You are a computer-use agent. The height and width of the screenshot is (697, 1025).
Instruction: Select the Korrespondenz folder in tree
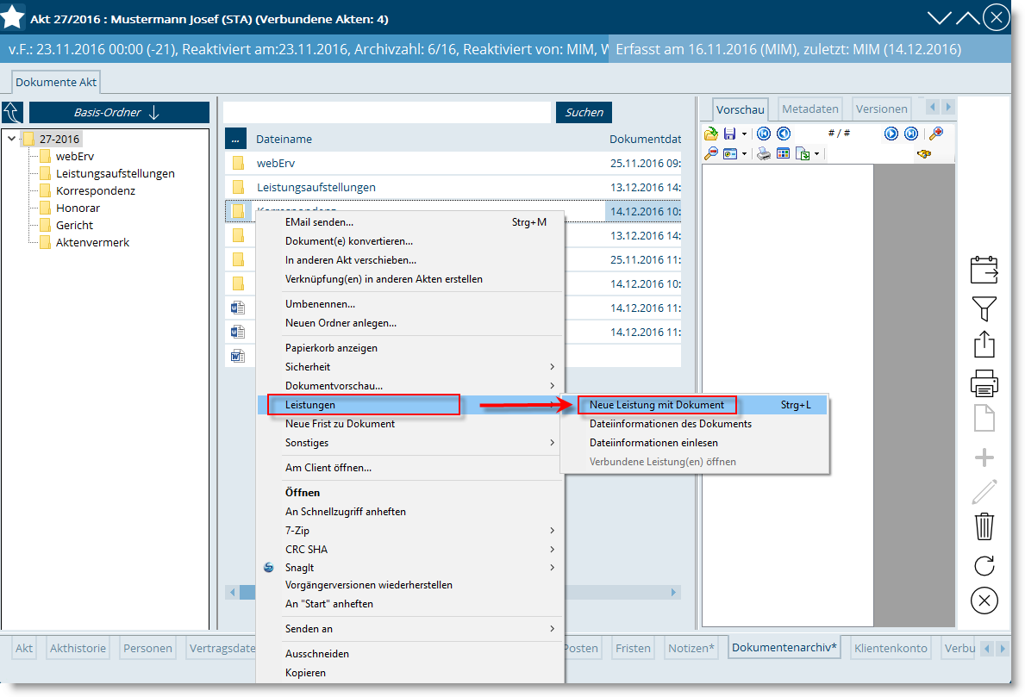[x=96, y=190]
